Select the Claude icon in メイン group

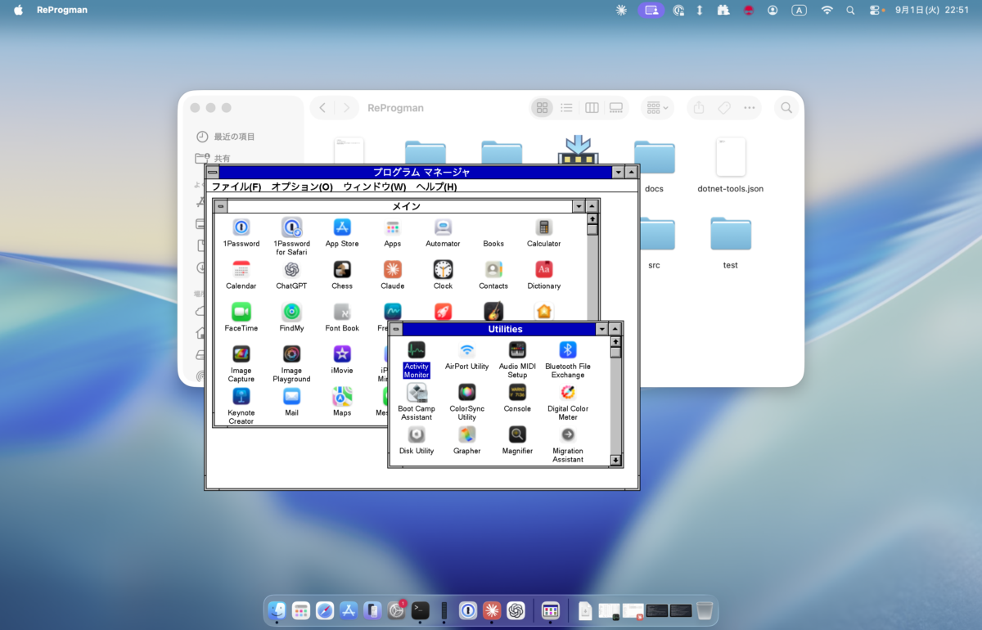tap(393, 270)
